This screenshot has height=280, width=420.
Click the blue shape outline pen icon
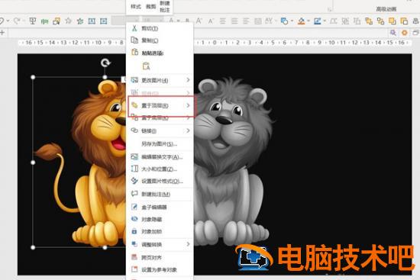click(x=318, y=21)
